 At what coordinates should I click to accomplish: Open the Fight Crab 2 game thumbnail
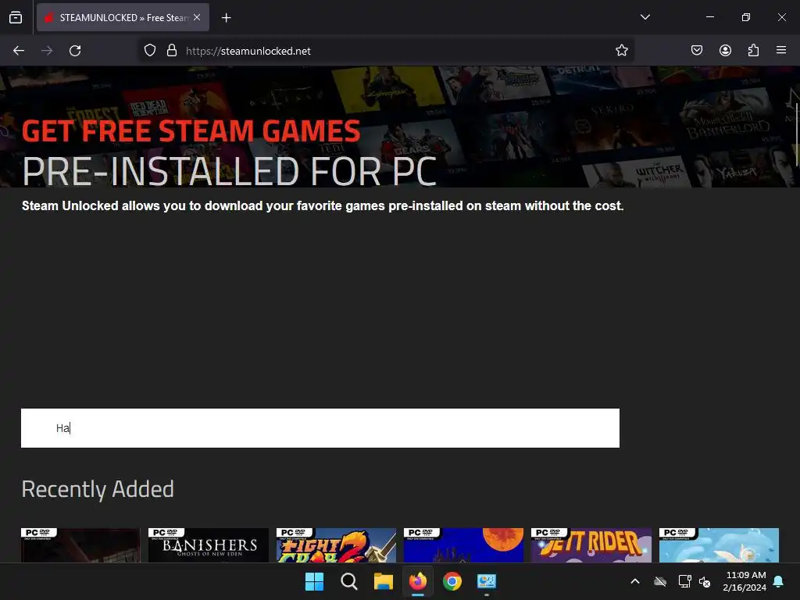pyautogui.click(x=336, y=545)
